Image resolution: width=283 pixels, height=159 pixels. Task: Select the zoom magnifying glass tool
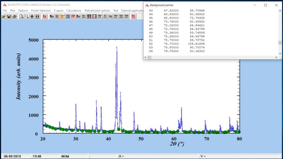pyautogui.click(x=27, y=16)
